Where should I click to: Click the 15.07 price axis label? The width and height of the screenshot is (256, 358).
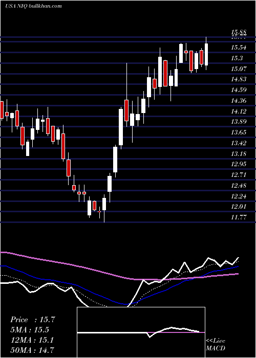[239, 69]
